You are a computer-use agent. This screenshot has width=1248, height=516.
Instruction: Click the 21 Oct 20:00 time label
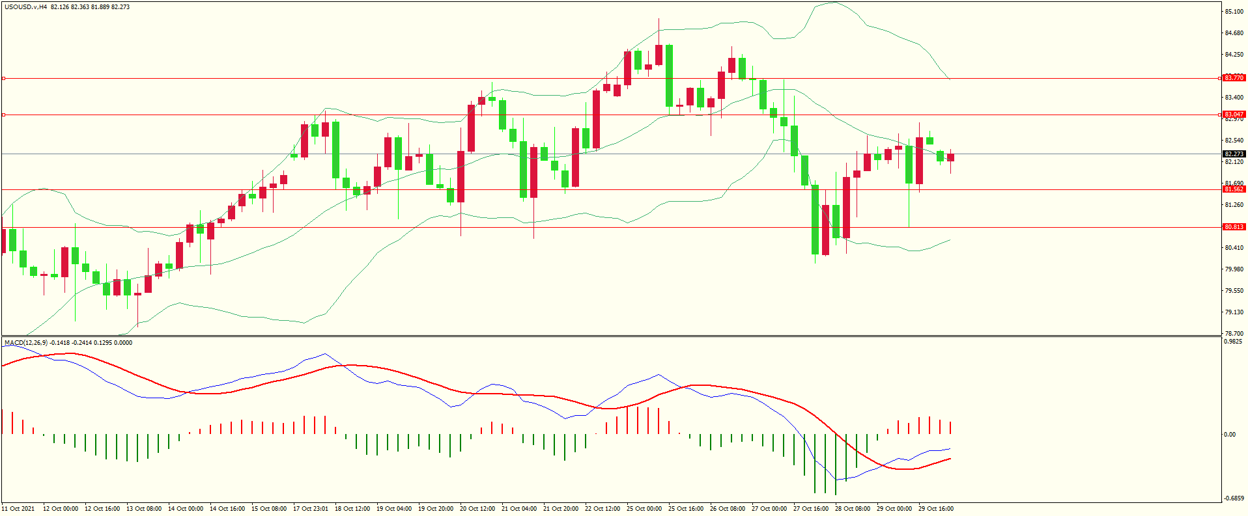click(x=561, y=509)
